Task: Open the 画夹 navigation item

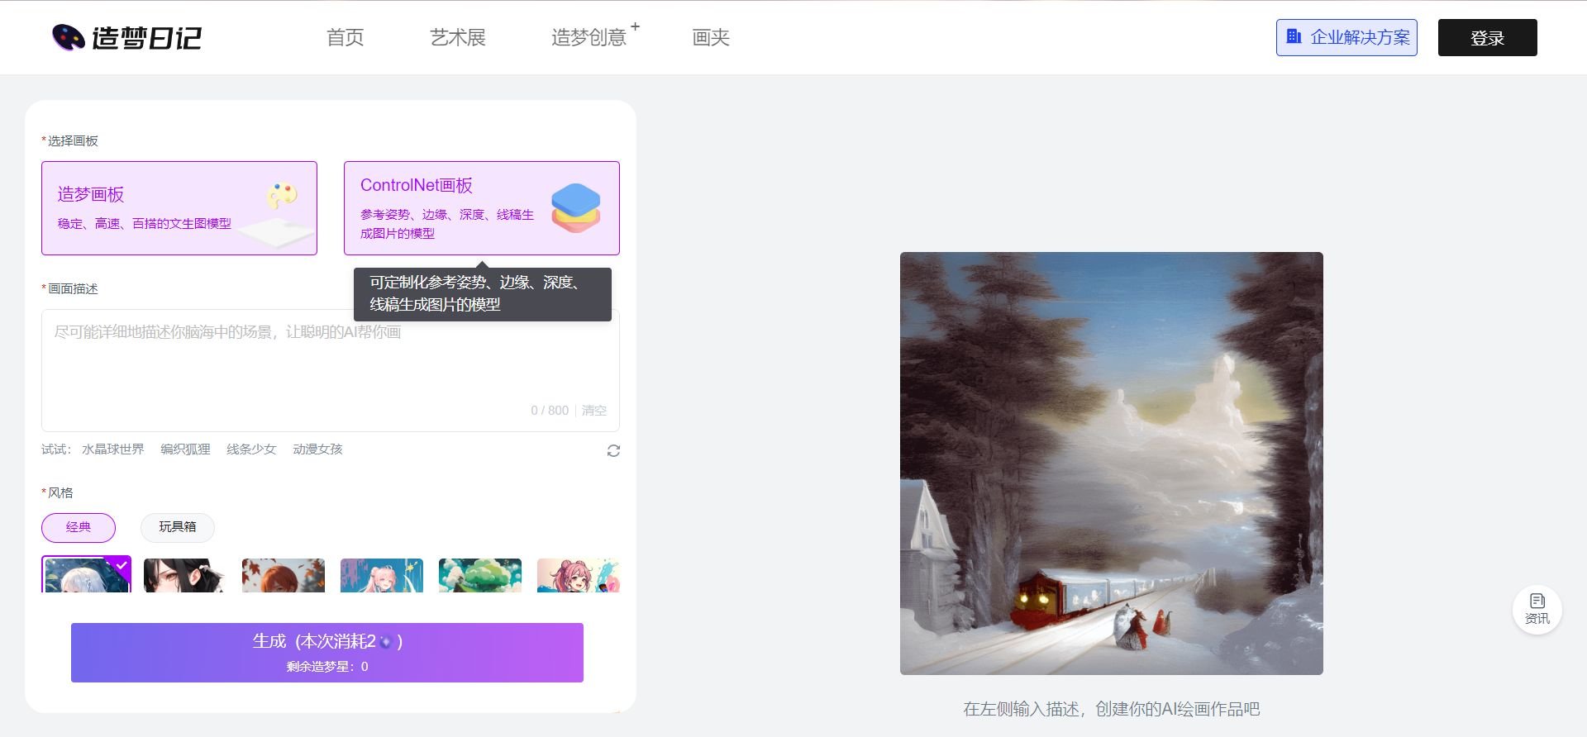Action: point(710,37)
